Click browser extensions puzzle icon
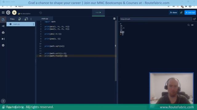This screenshot has height=110, width=197. click(186, 6)
